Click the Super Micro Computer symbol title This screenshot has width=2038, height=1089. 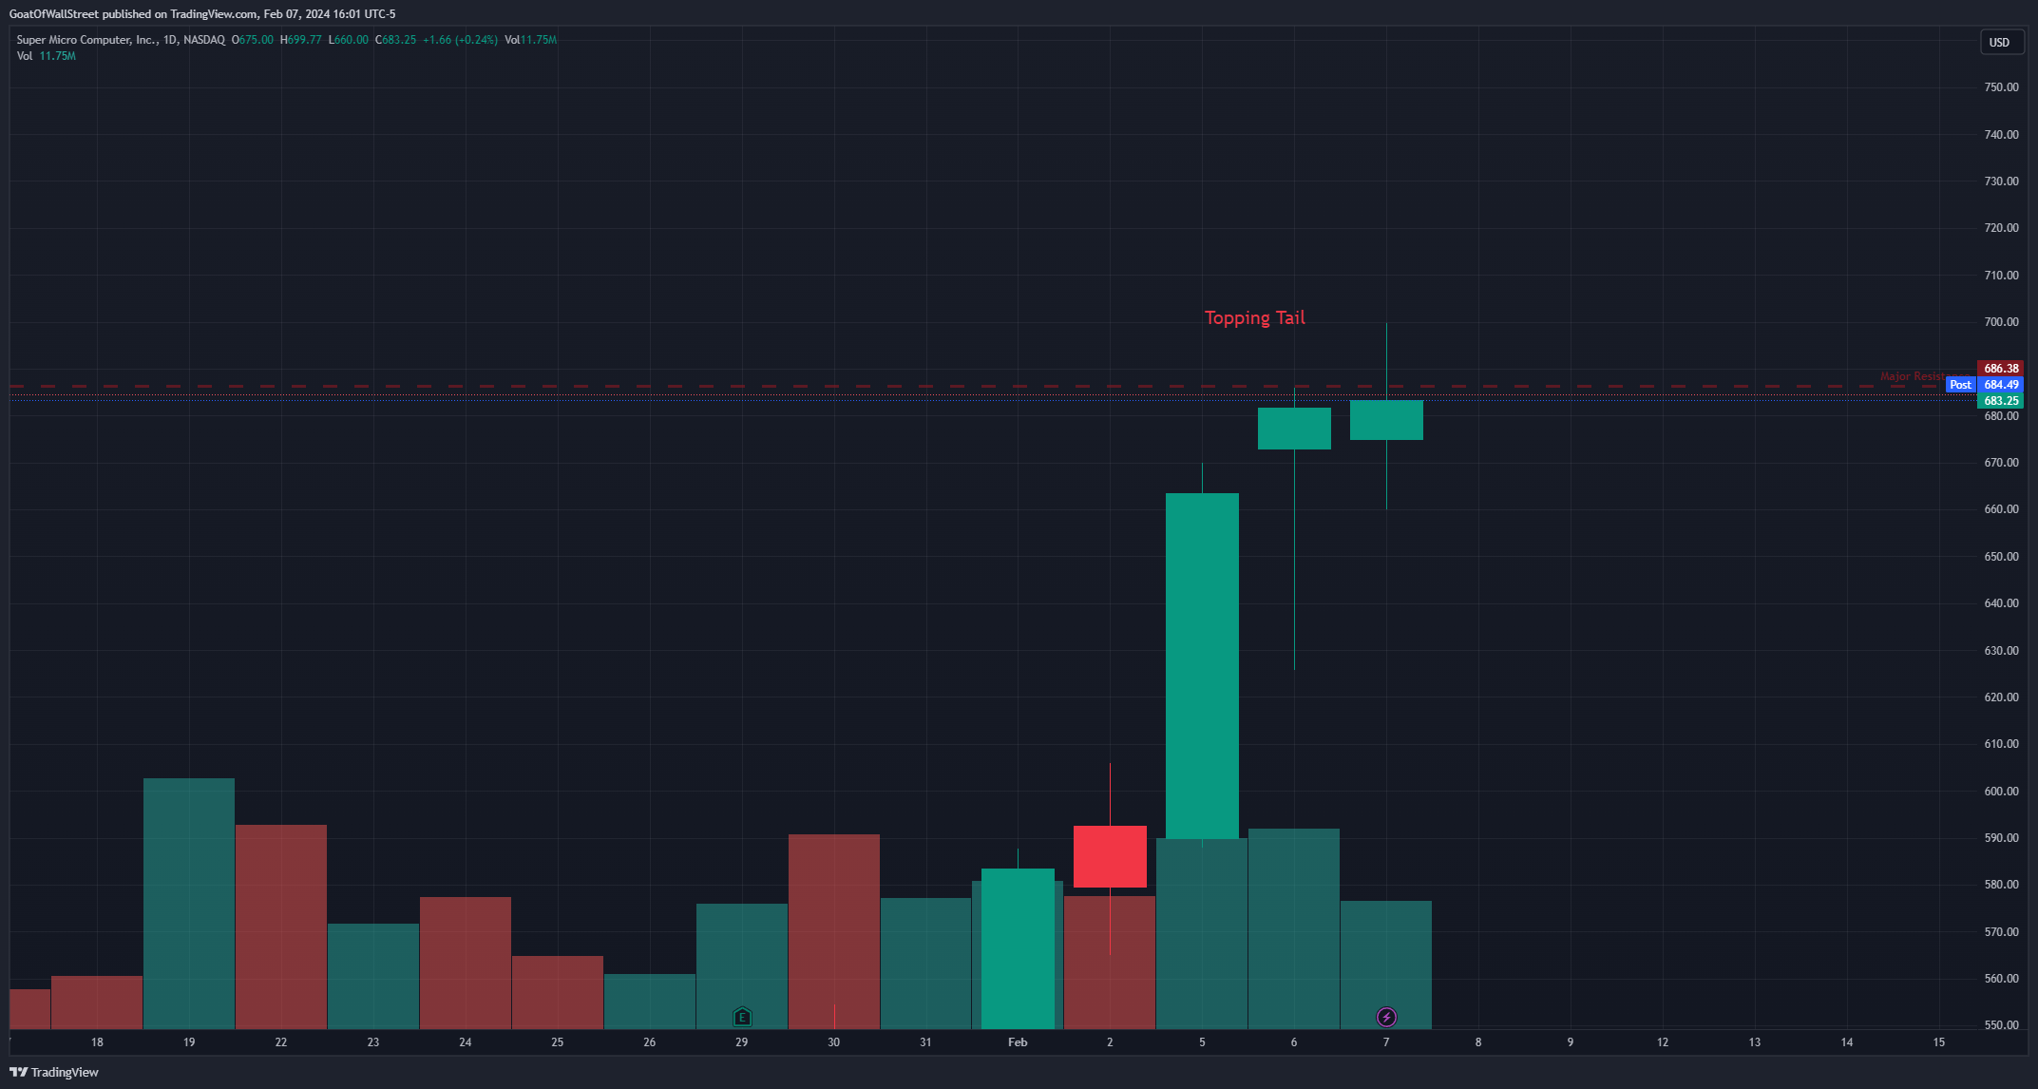tap(121, 40)
